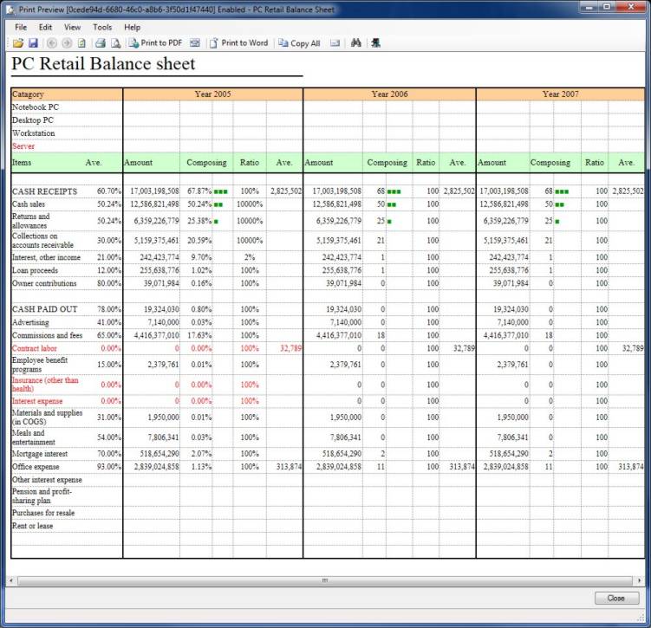This screenshot has width=651, height=628.
Task: Open the Tools menu
Action: click(x=101, y=27)
